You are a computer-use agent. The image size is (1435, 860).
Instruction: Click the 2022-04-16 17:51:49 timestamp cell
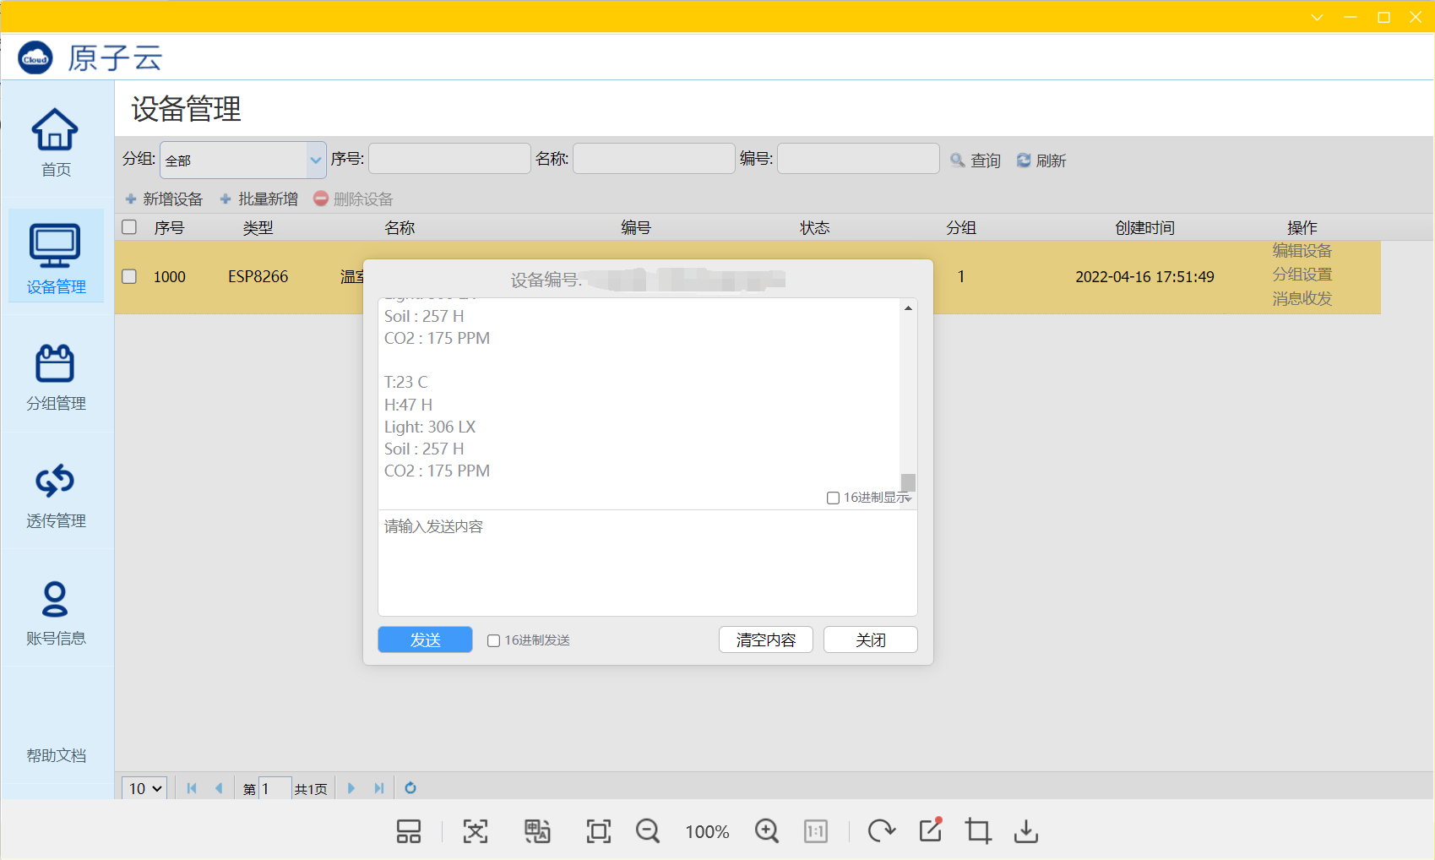point(1144,276)
